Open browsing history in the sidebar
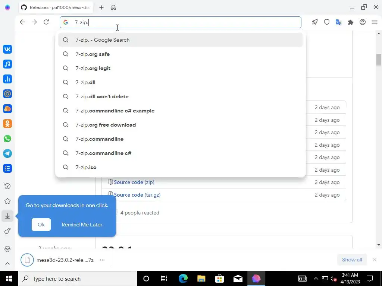The height and width of the screenshot is (286, 382). [7, 186]
